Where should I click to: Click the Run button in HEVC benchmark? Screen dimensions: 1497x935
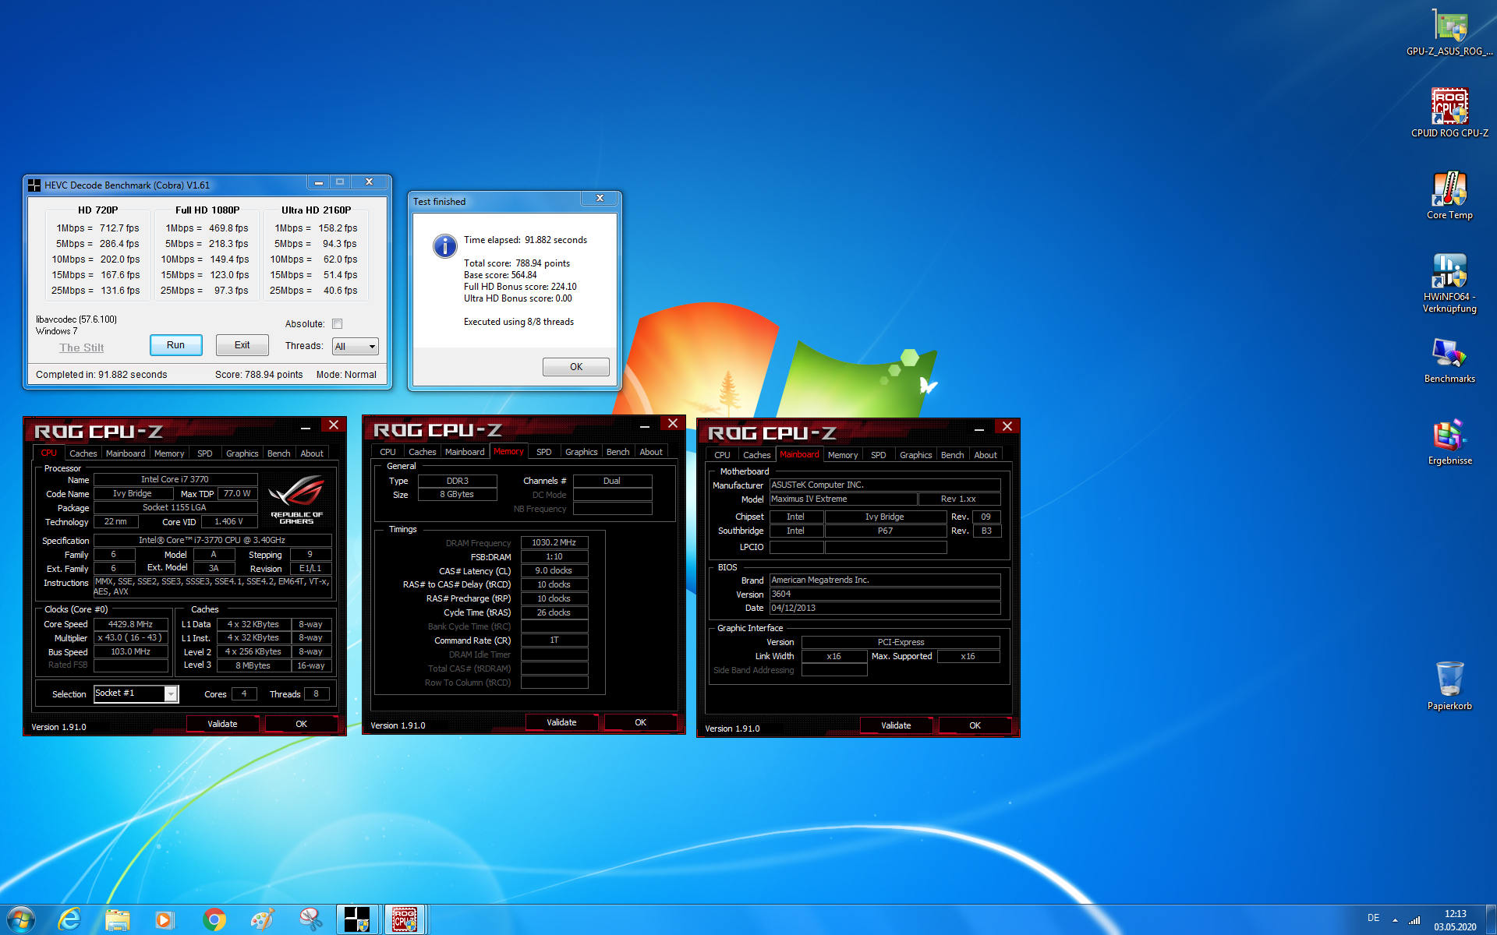point(176,345)
